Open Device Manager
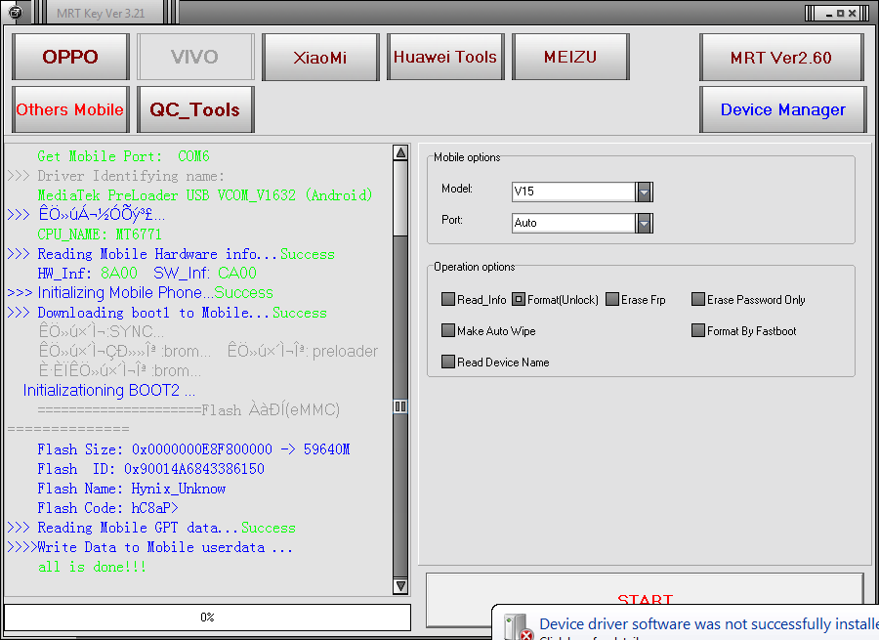Image resolution: width=879 pixels, height=640 pixels. 782,109
